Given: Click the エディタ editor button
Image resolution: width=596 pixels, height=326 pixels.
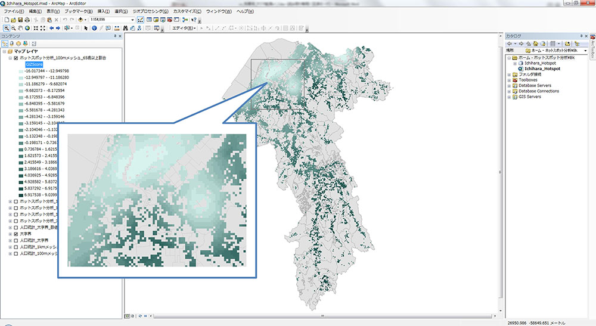Looking at the screenshot, I should point(184,28).
